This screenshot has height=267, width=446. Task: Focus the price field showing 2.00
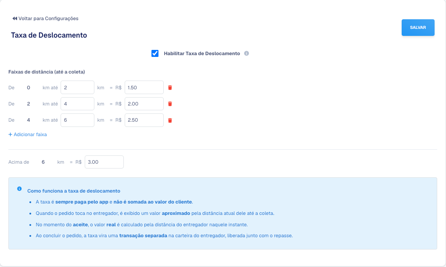[x=144, y=104]
